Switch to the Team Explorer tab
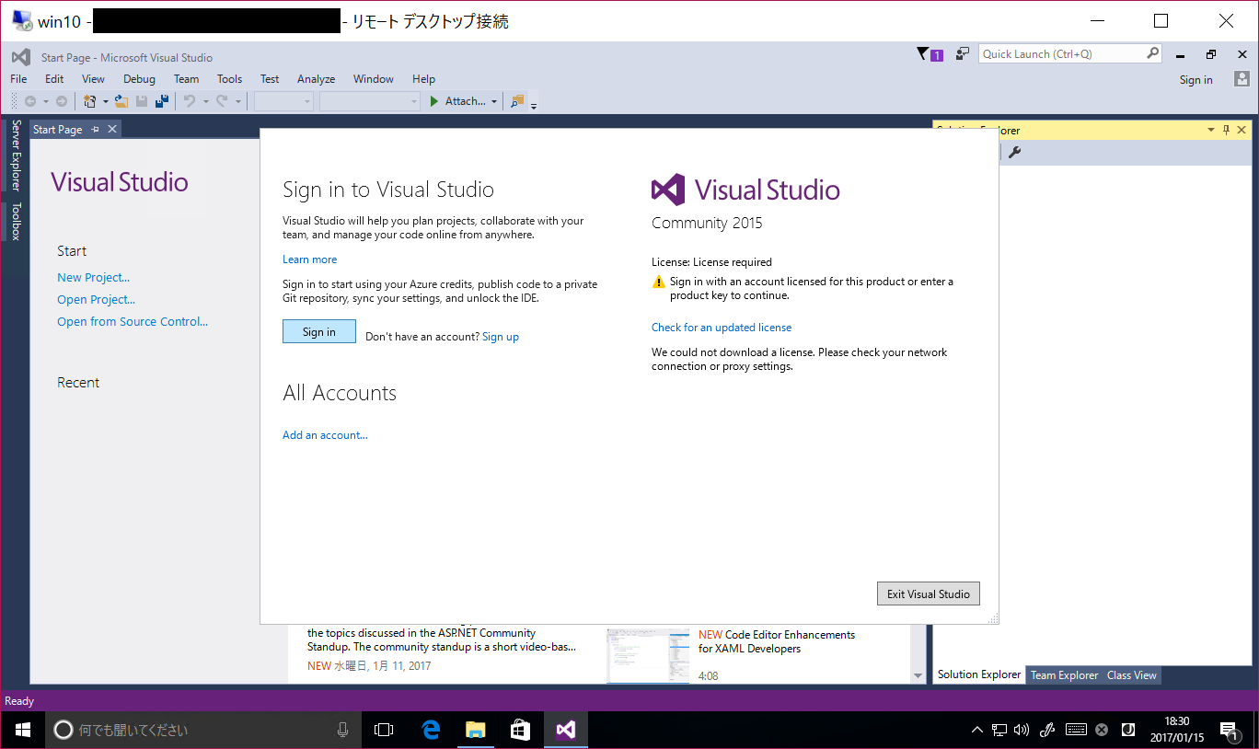 1064,674
